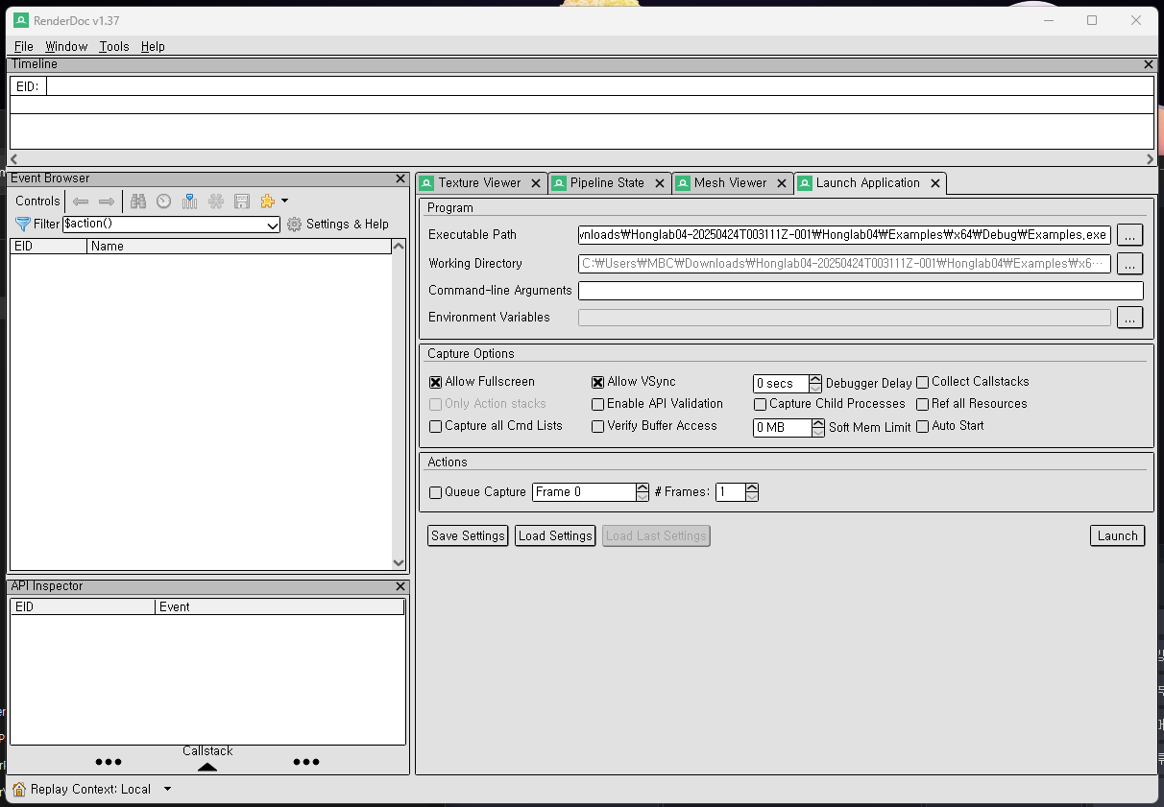Click Load Settings button
Screen dimensions: 1164x807
[555, 535]
